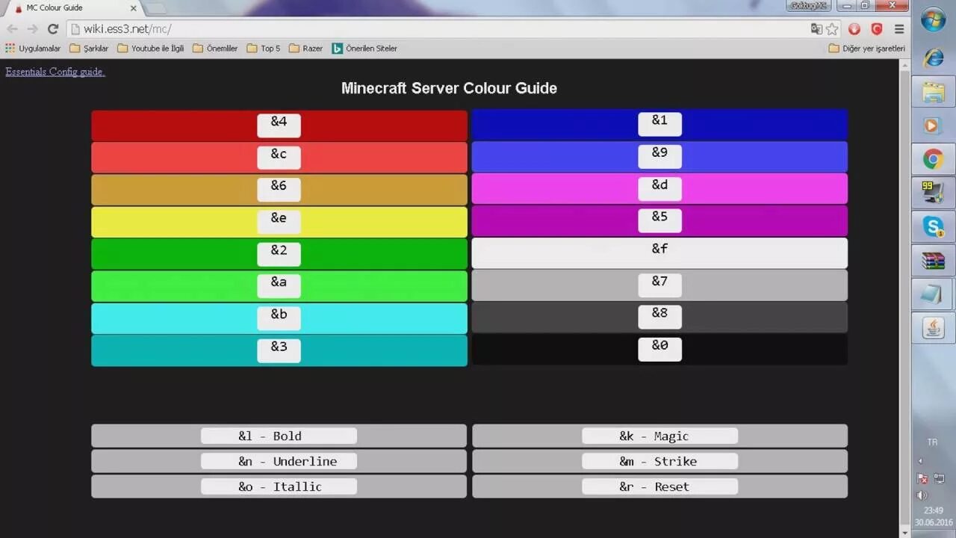Open the Önemliler bookmark folder
This screenshot has width=956, height=538.
point(215,49)
